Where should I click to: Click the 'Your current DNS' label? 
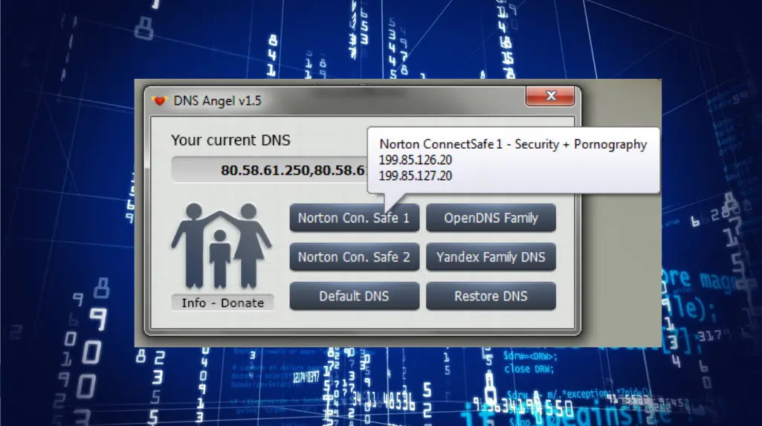pos(231,141)
